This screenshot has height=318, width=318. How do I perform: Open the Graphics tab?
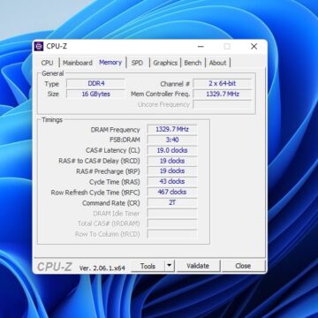(165, 63)
